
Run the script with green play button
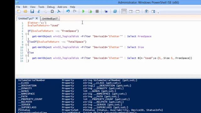[x=83, y=11]
